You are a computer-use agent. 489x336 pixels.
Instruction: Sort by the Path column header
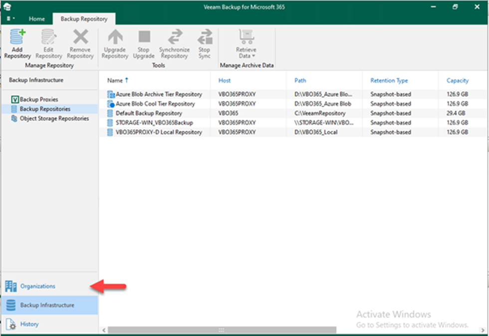(300, 80)
